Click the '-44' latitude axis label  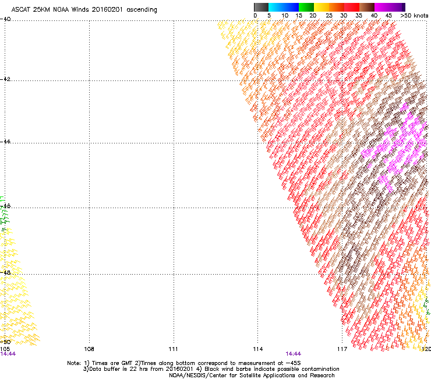click(x=5, y=142)
